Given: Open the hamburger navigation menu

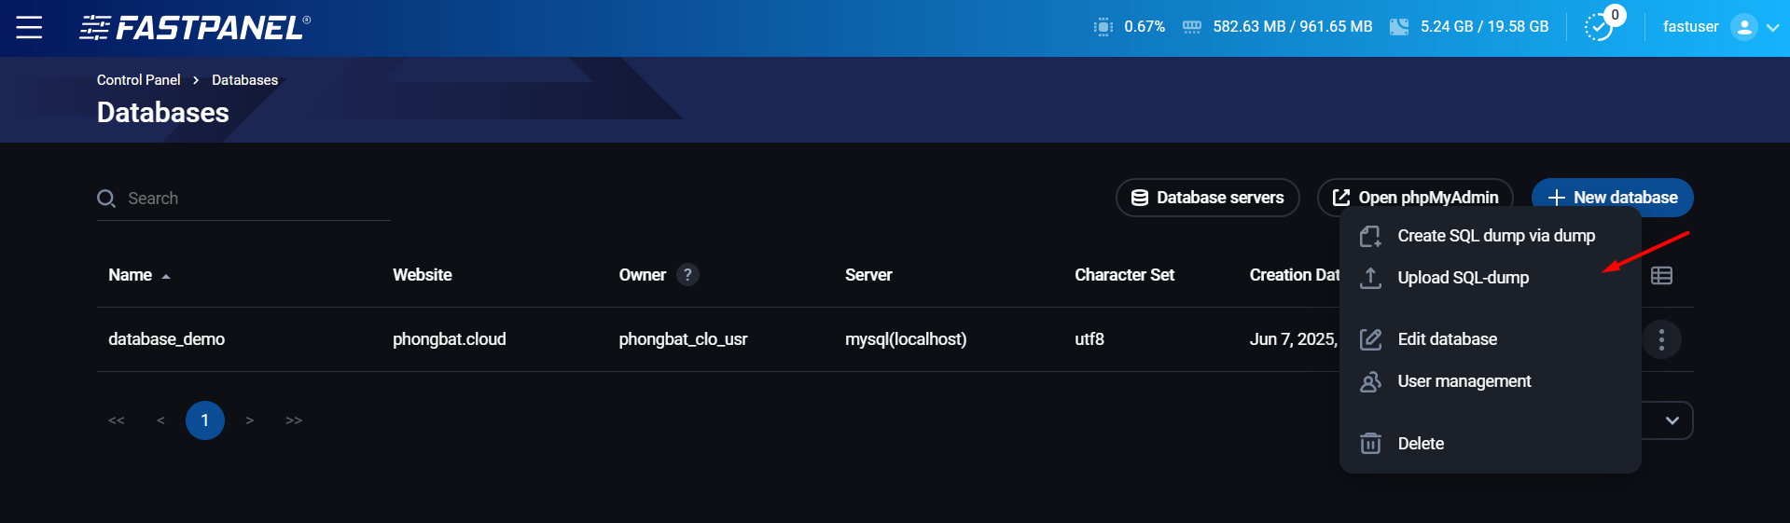Looking at the screenshot, I should click(x=29, y=28).
